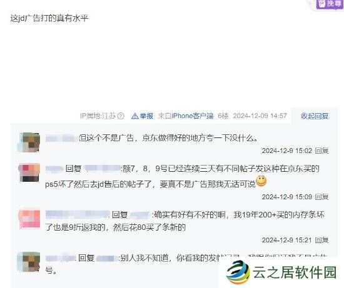Click the replied-to username in second comment

(103, 168)
